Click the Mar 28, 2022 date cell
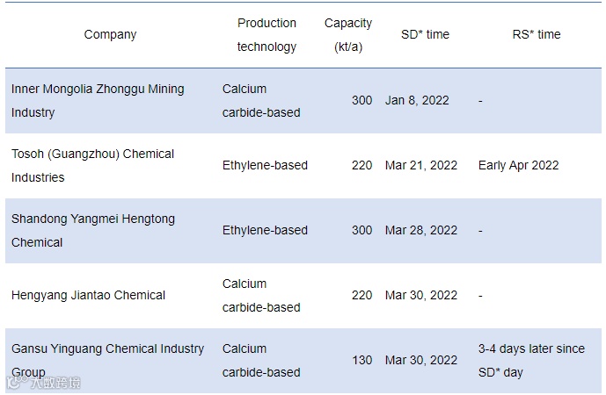This screenshot has width=606, height=395. [x=421, y=231]
